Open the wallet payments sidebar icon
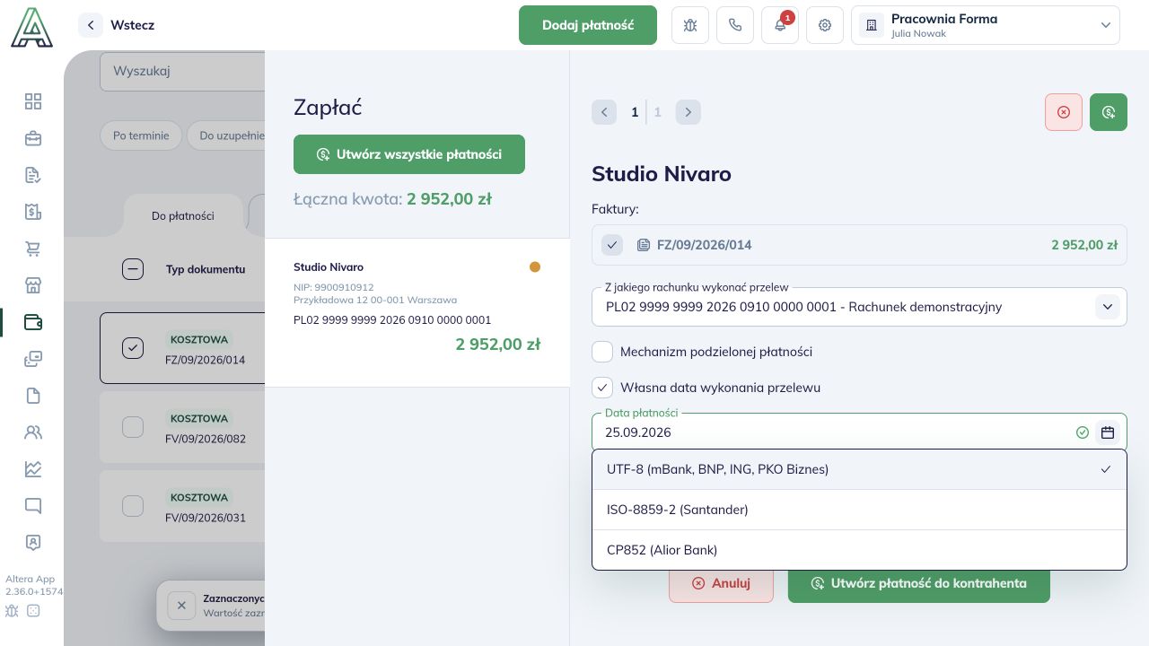1149x646 pixels. [x=33, y=322]
